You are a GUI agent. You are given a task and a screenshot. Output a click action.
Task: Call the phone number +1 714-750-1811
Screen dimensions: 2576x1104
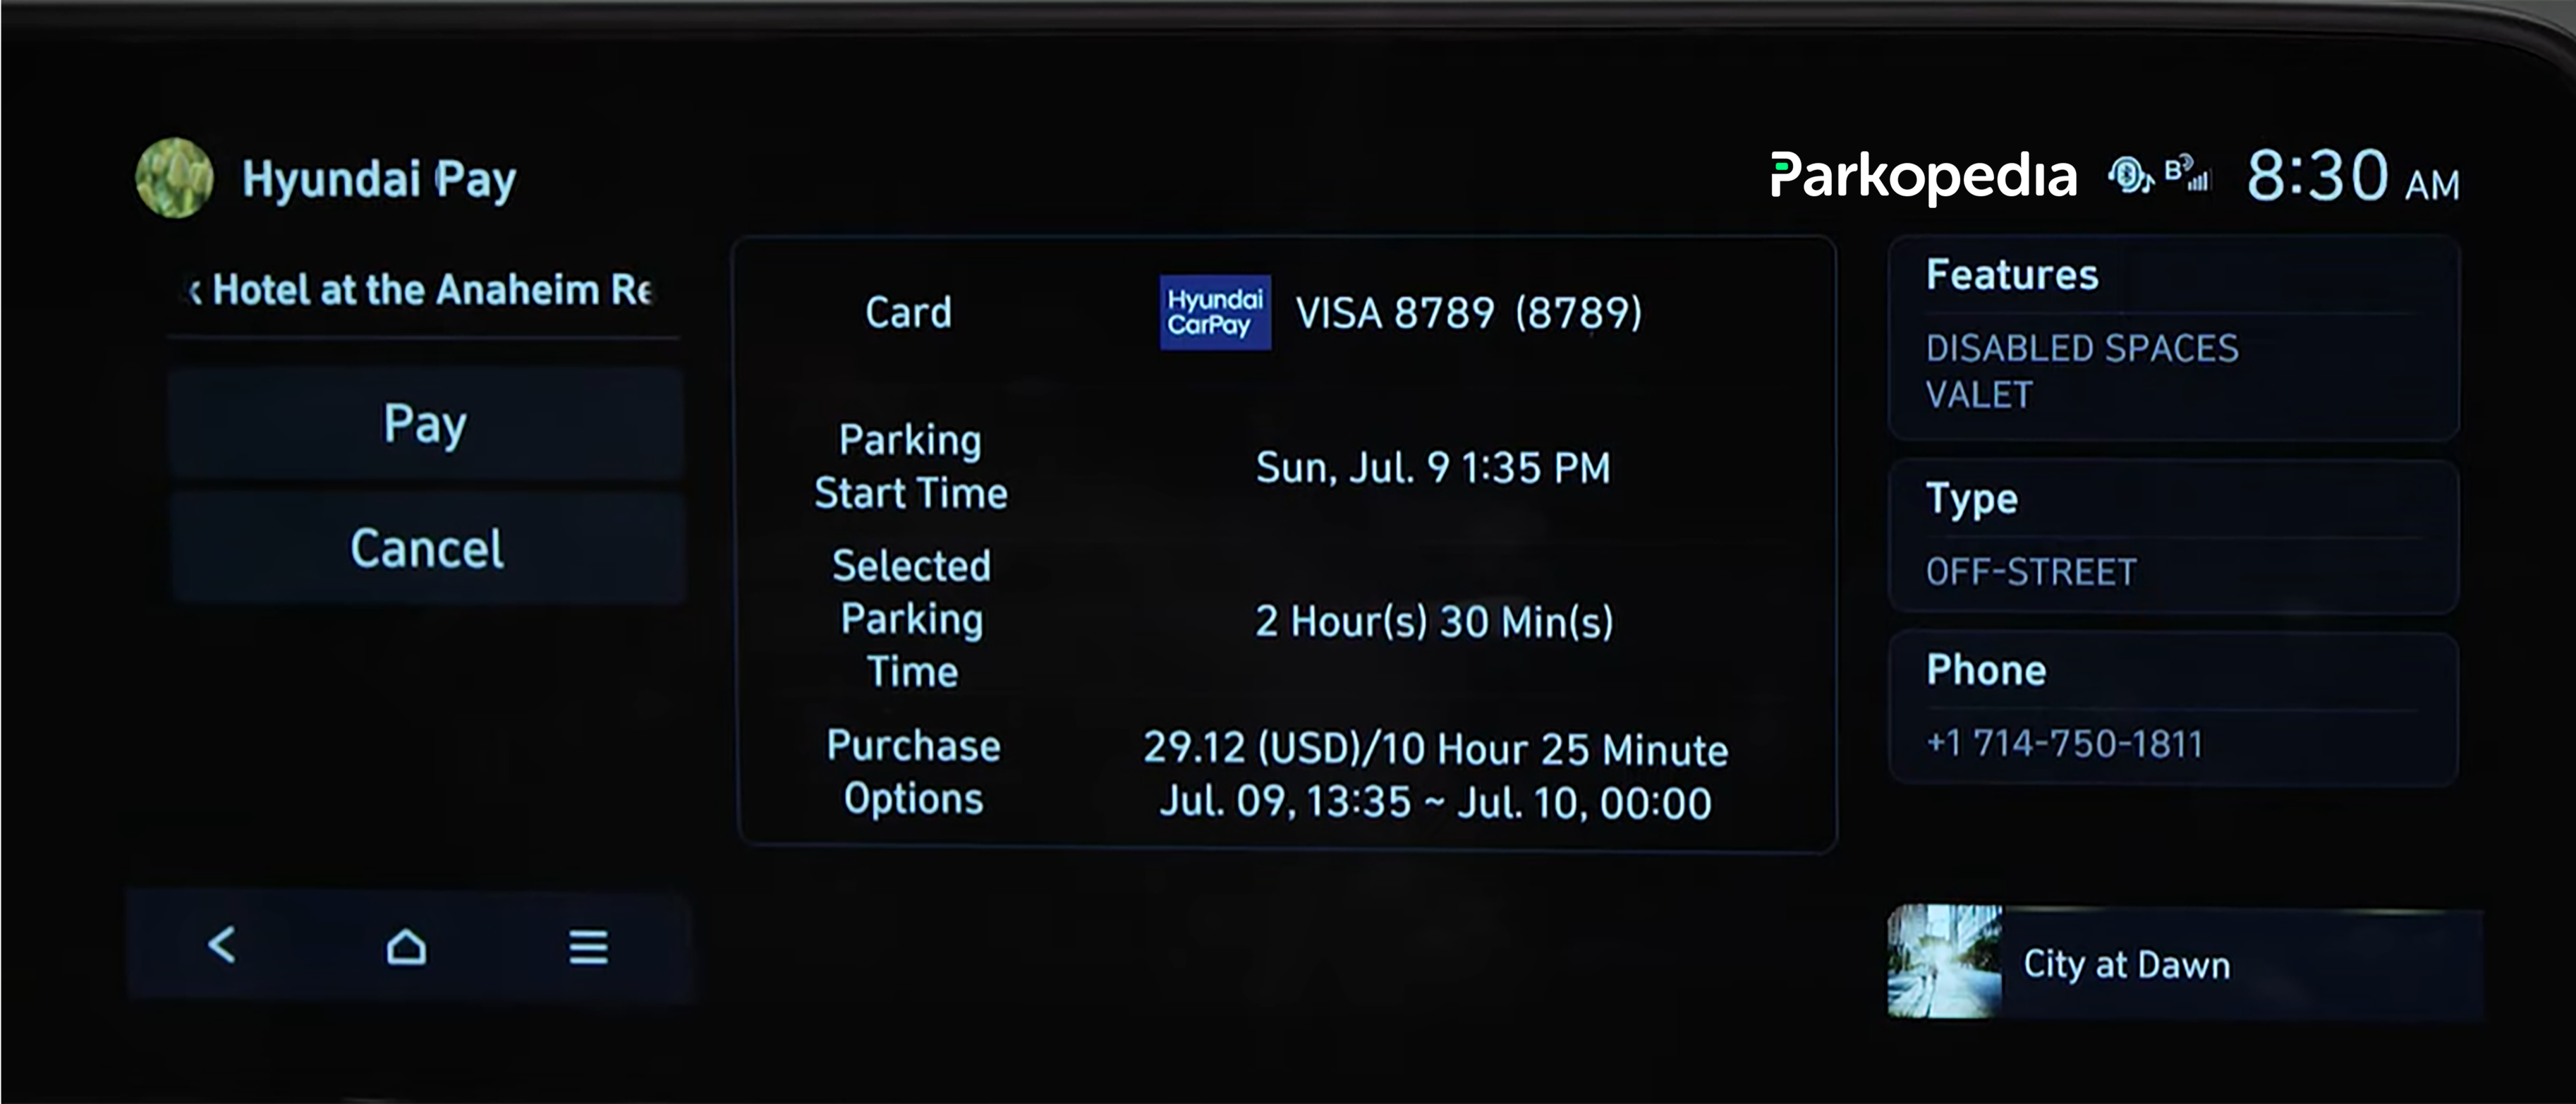coord(2064,743)
